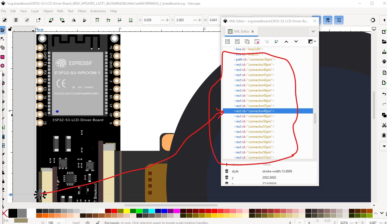Toggle the layer lock icon in status bar
The width and height of the screenshot is (387, 224).
pyautogui.click(x=98, y=223)
